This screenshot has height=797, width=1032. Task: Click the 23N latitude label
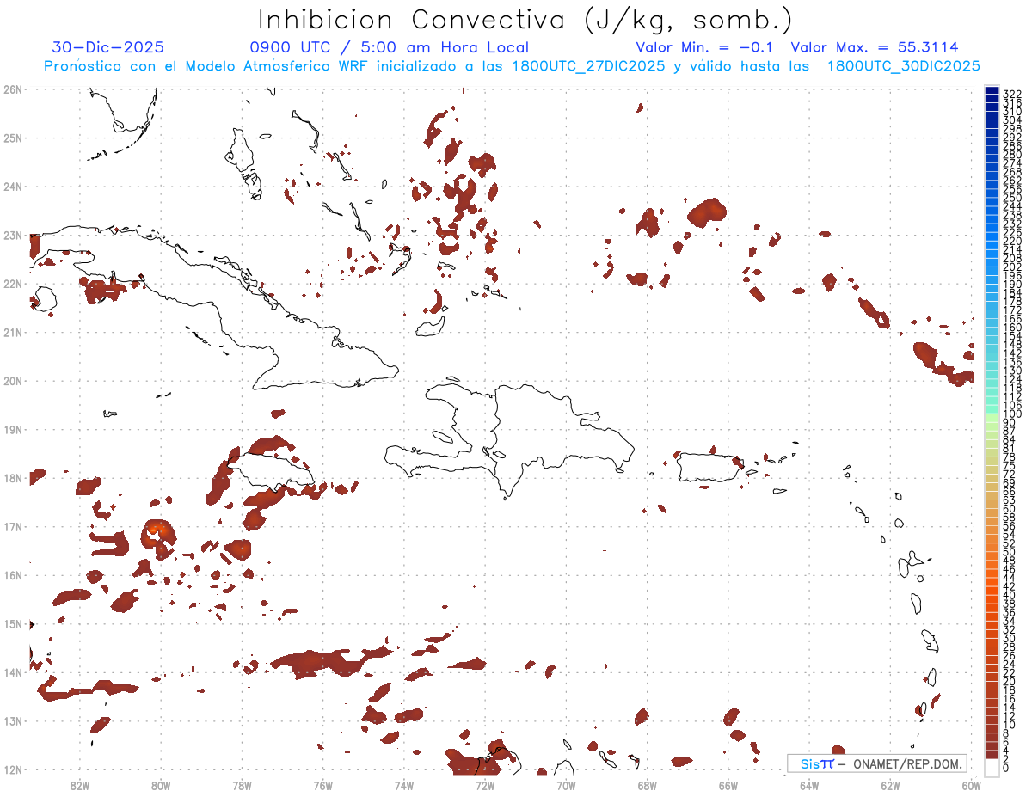click(13, 235)
